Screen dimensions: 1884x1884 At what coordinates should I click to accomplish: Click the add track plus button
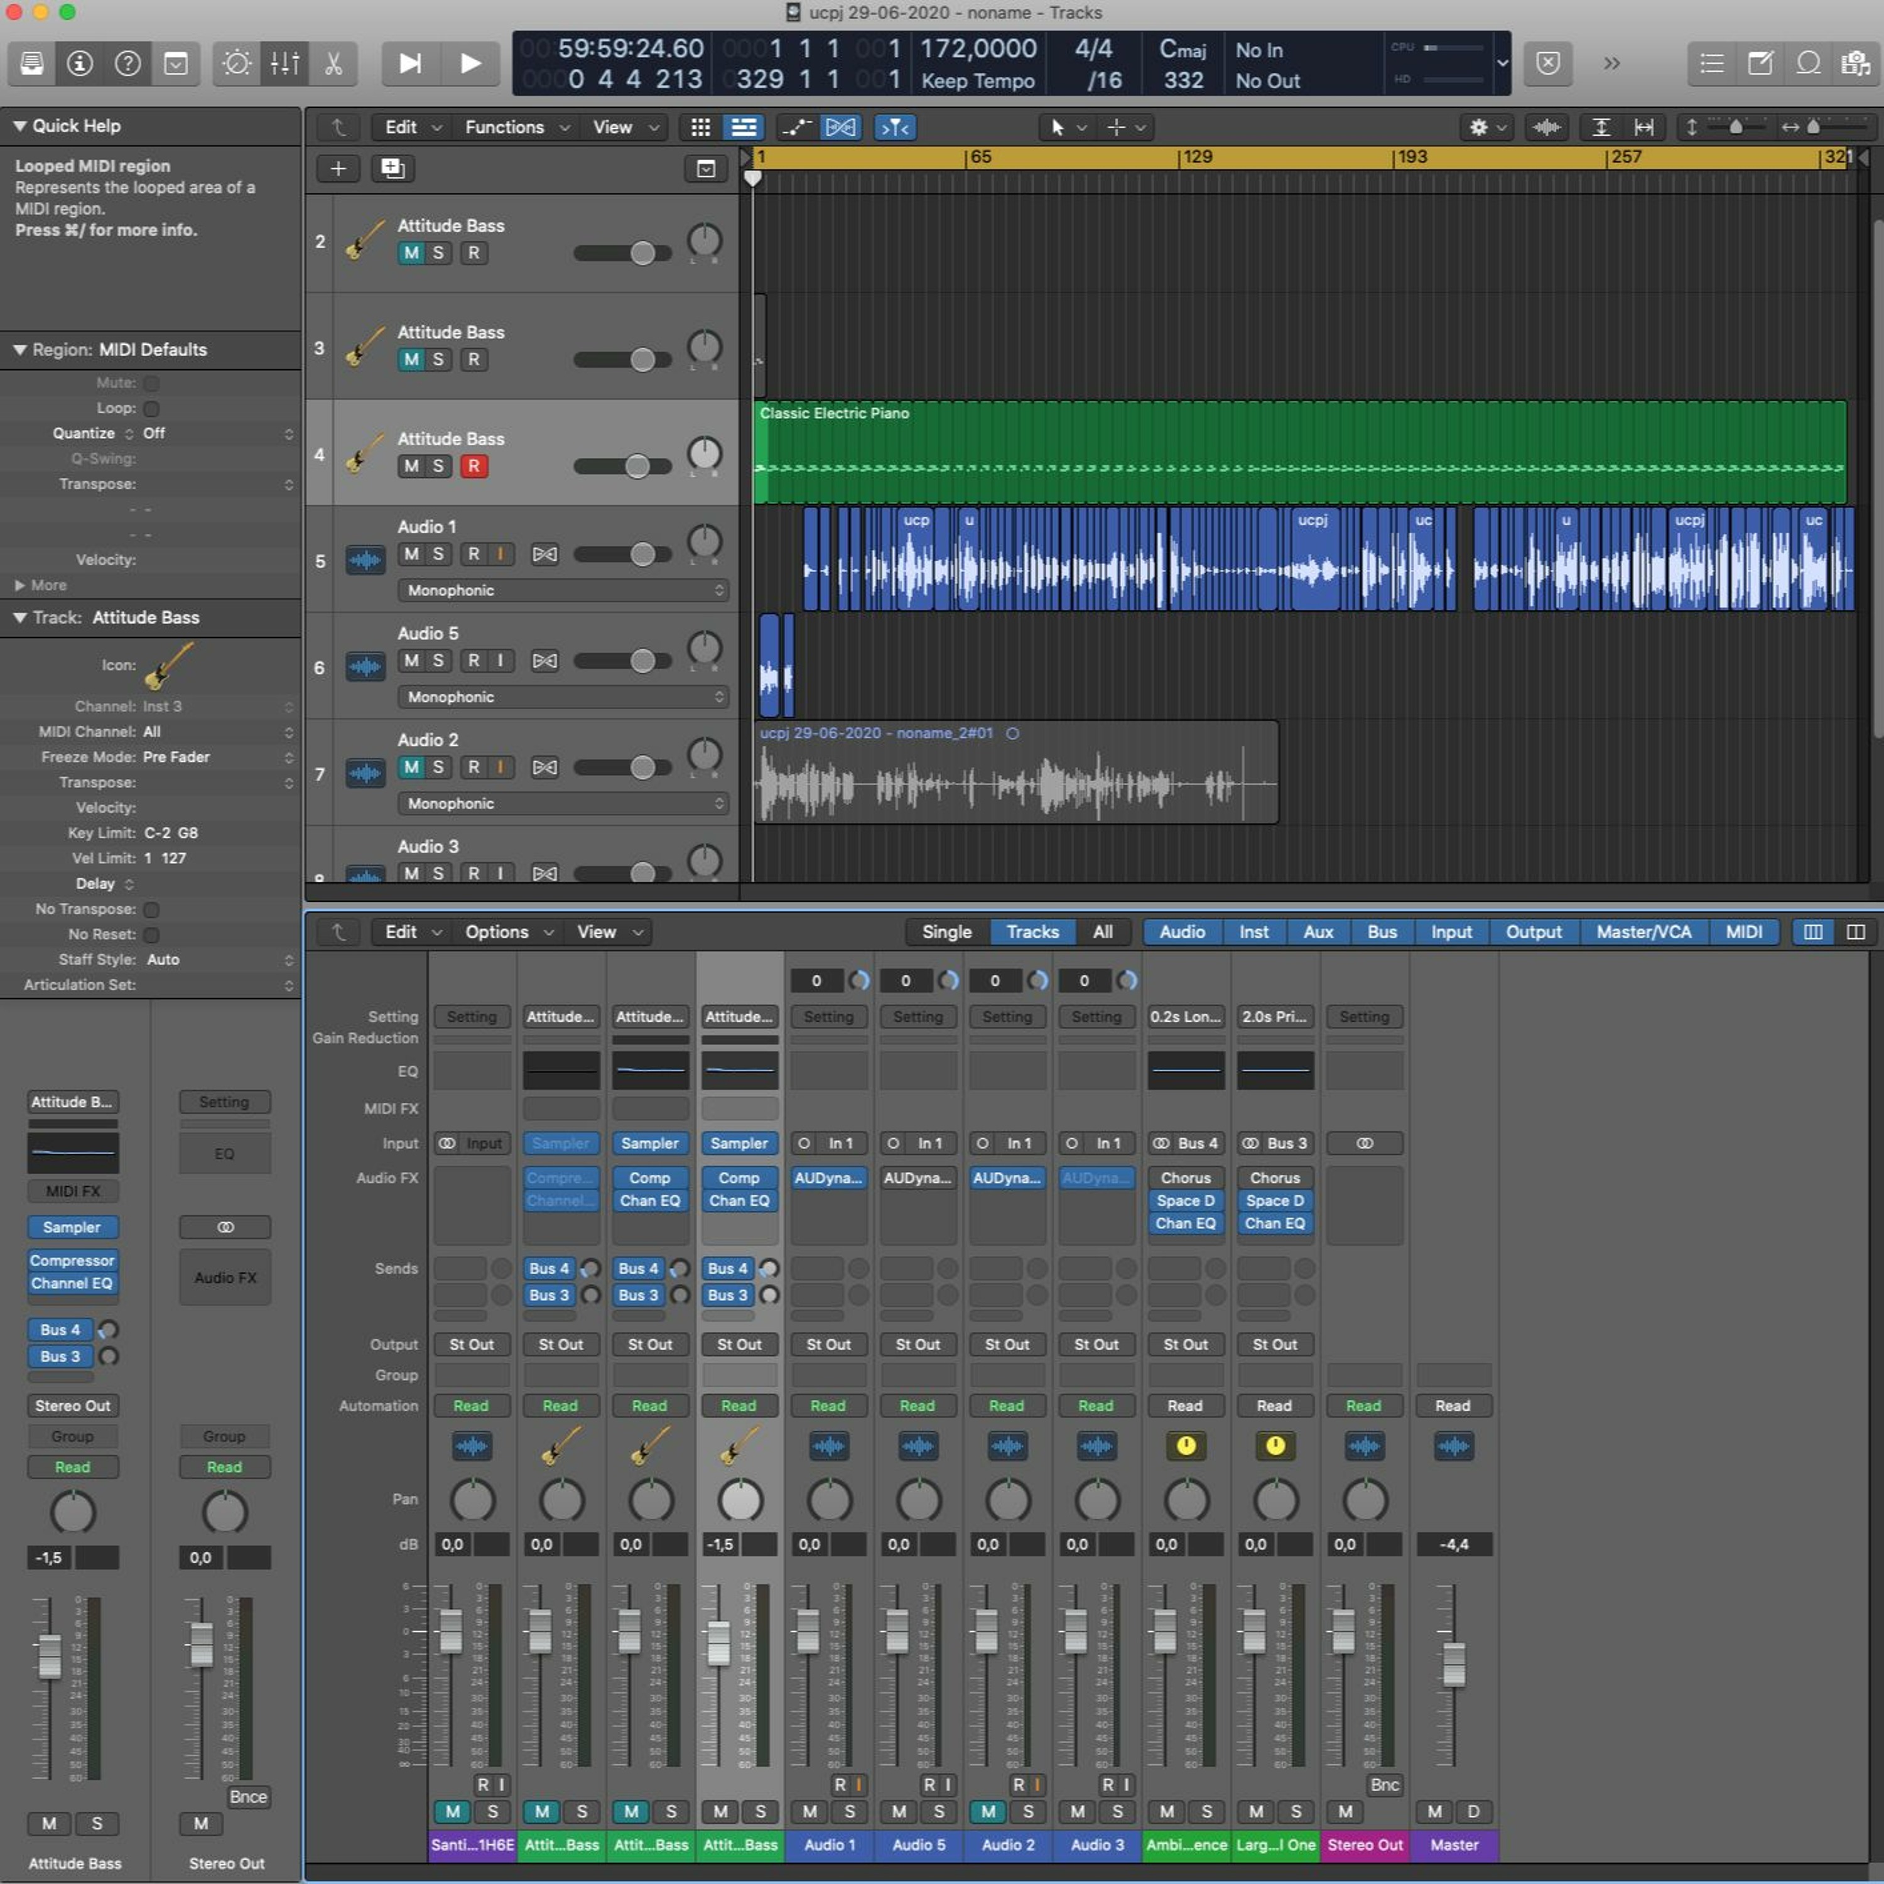tap(337, 169)
